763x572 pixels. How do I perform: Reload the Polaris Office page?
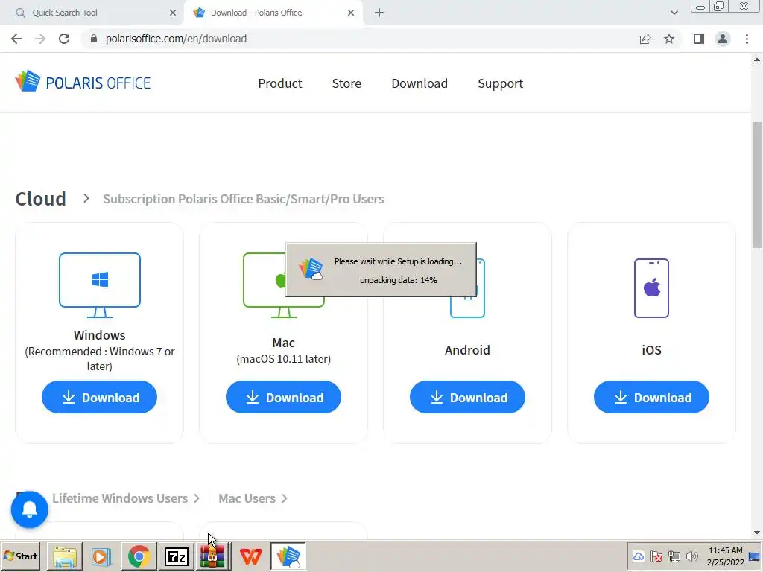64,39
